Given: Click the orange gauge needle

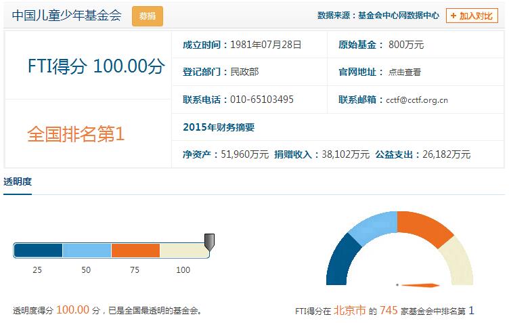Looking at the screenshot, I should coord(420,285).
